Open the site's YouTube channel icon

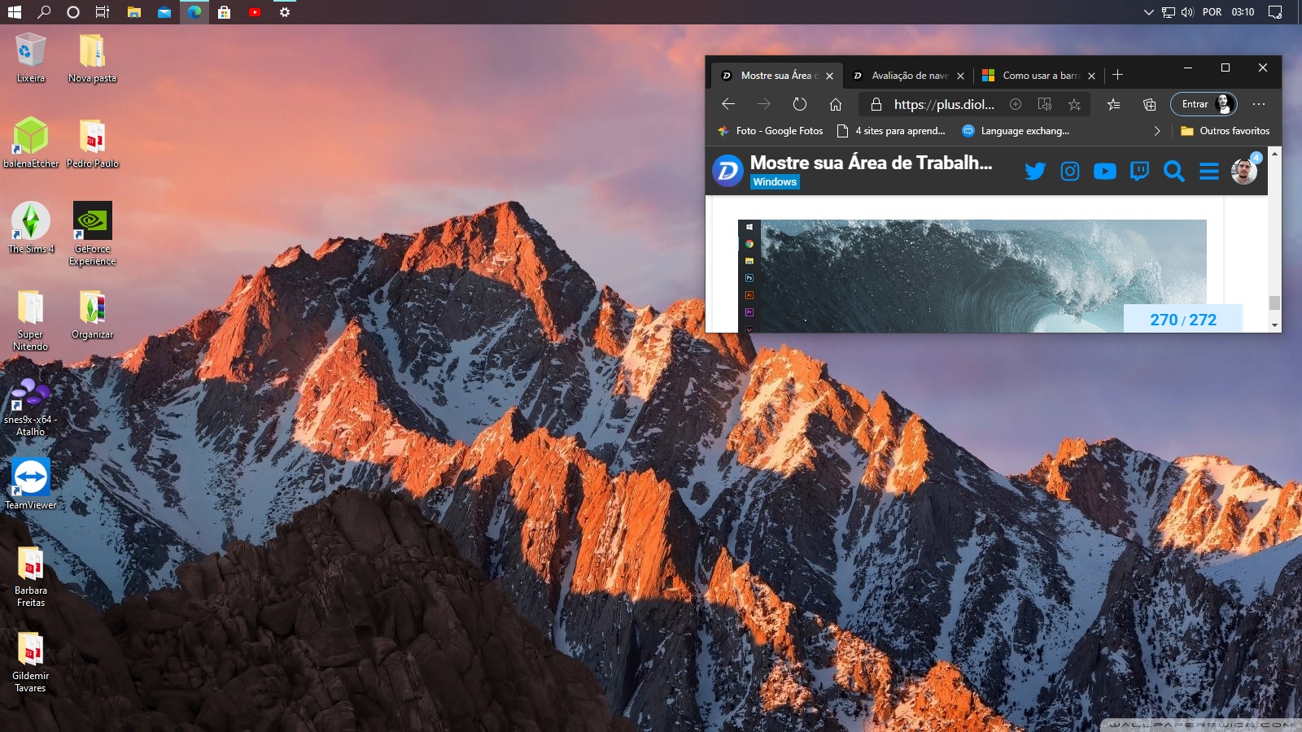1104,171
